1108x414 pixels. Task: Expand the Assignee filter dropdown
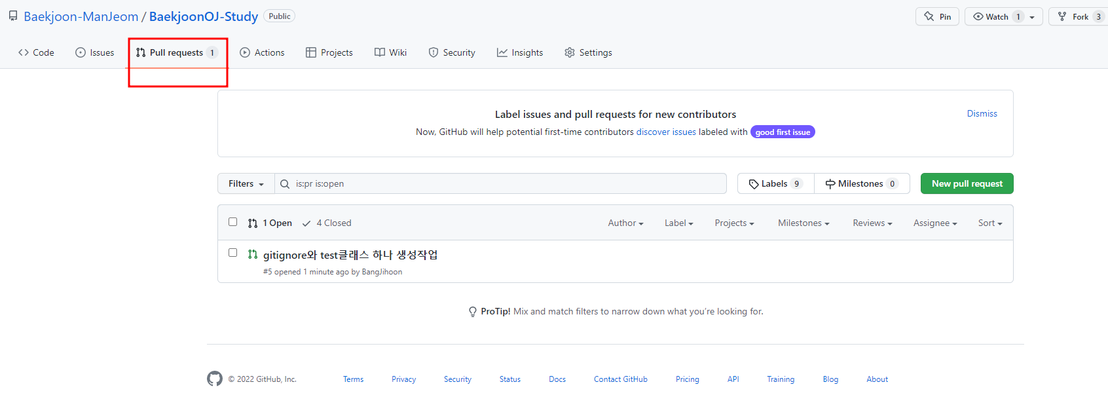[935, 223]
